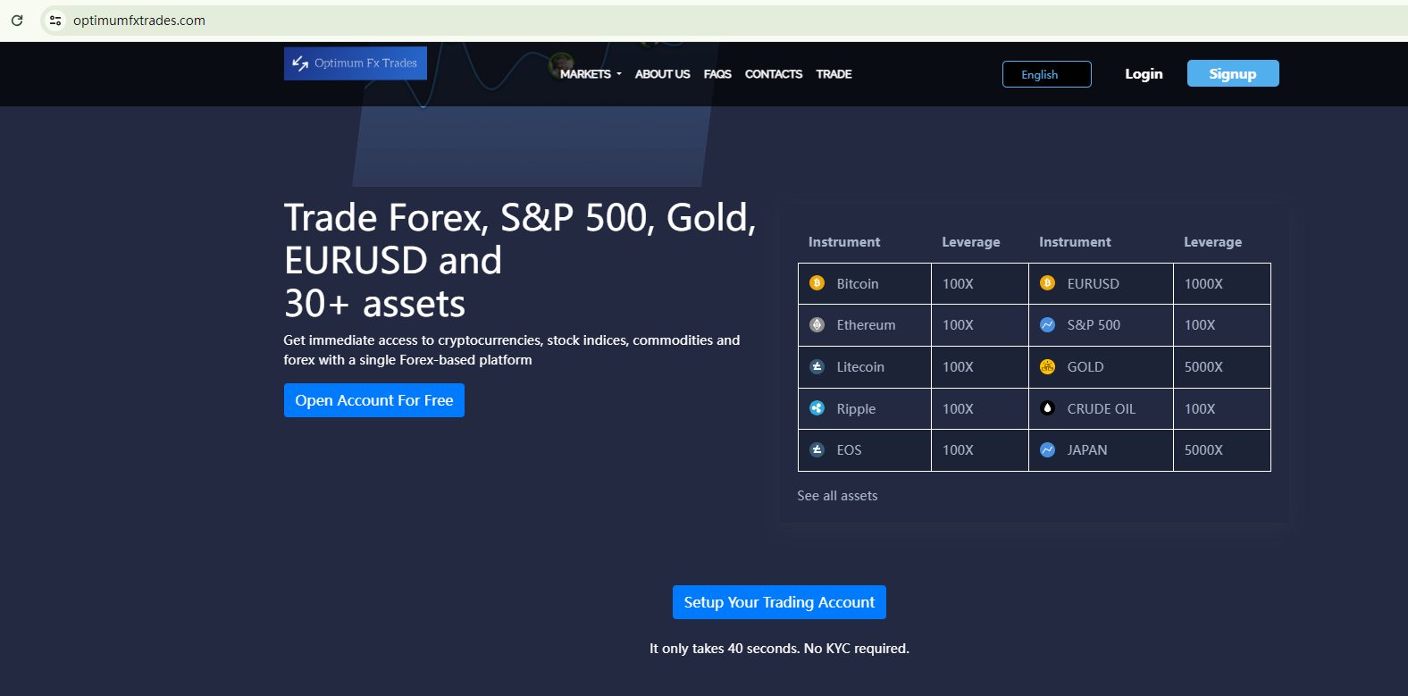Select the CRUDE OIL instrument name
Image resolution: width=1408 pixels, height=696 pixels.
click(x=1102, y=409)
